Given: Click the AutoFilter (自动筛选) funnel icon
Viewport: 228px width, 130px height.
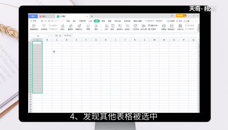Looking at the screenshot, I should point(44,26).
